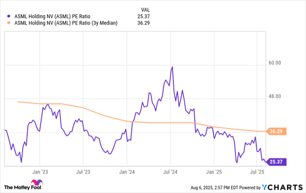This screenshot has height=193, width=306.
Task: Click the Motley Fool jester hat icon
Action: coord(37,183)
